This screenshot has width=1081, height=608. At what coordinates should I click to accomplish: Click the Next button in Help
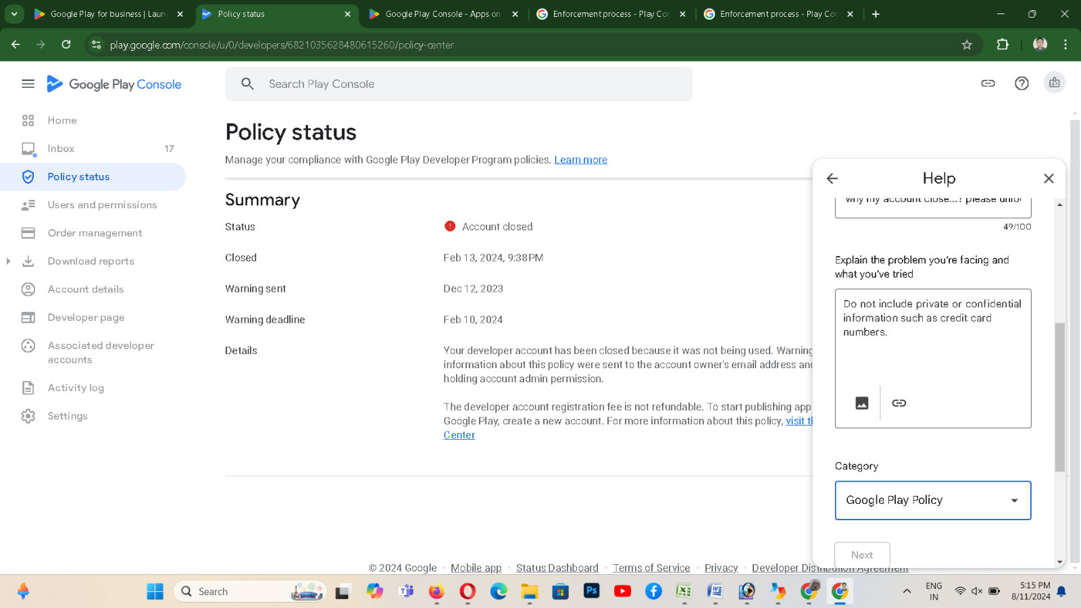[861, 555]
